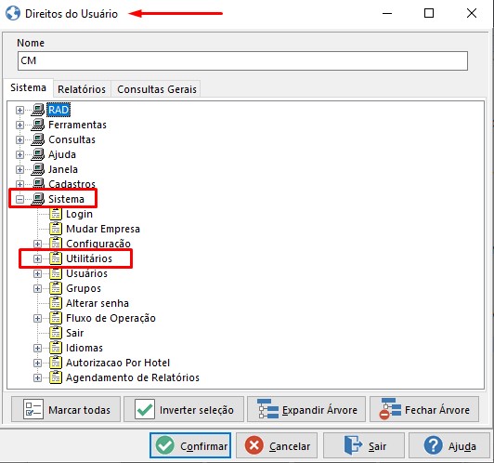Expand the RAD tree node

19,110
